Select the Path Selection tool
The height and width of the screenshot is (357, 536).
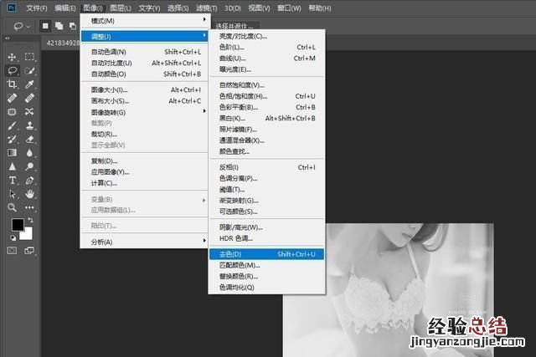[12, 194]
